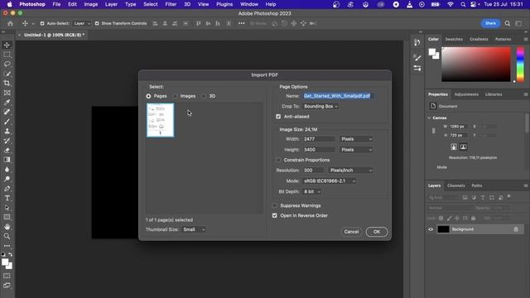Select the Brush tool
530x298 pixels.
[x=7, y=122]
